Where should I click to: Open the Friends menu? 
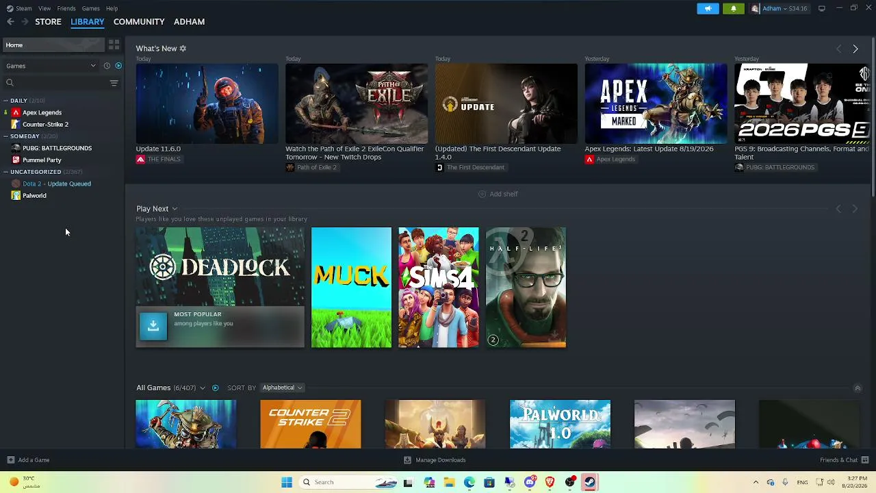tap(66, 8)
